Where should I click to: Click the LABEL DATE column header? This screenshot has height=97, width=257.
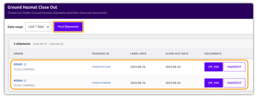(138, 54)
